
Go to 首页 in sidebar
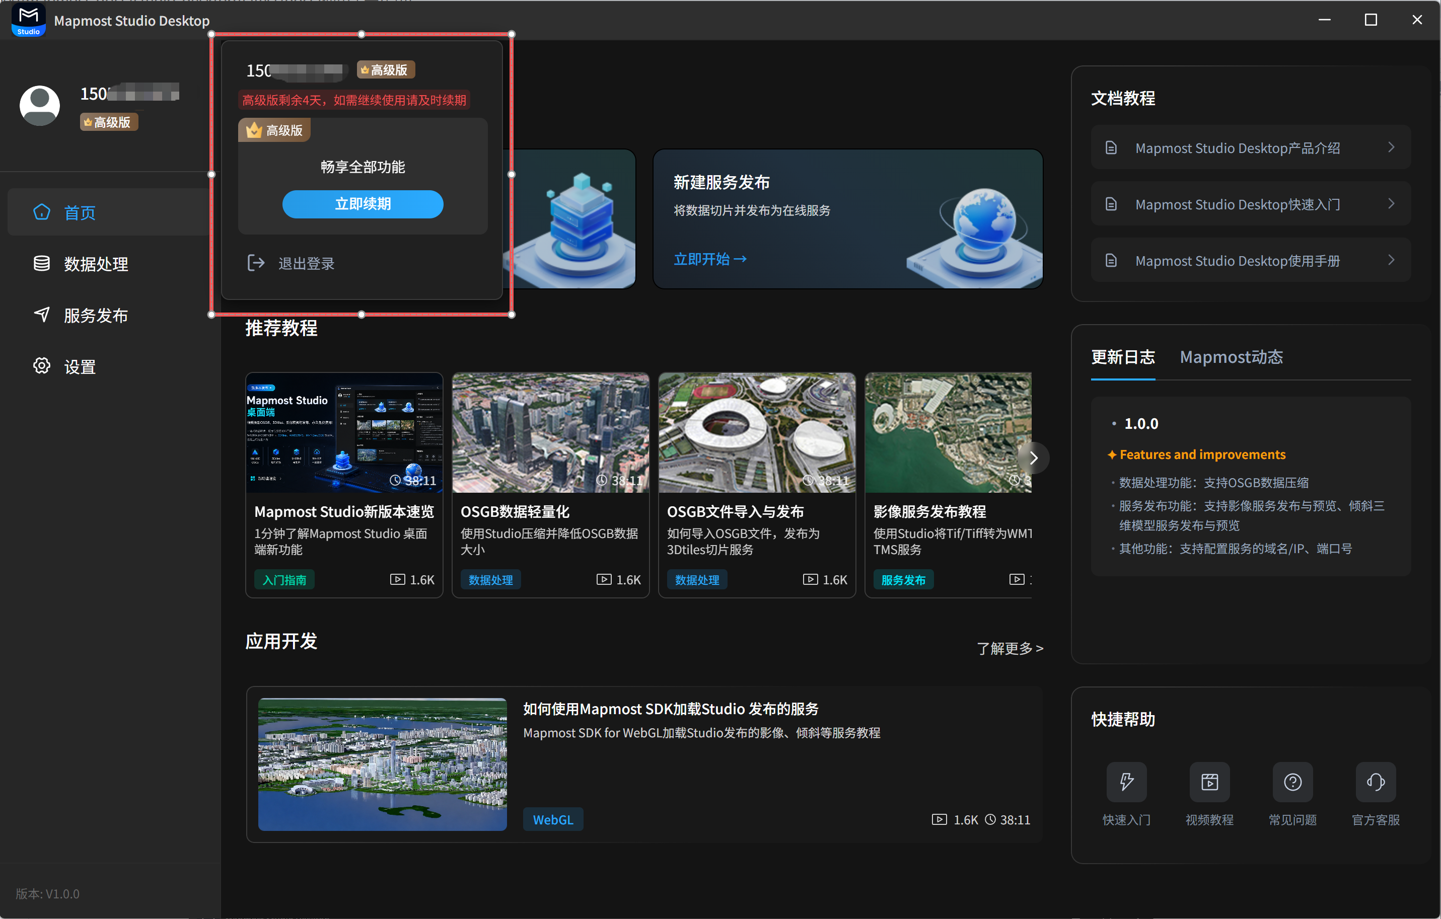coord(109,212)
